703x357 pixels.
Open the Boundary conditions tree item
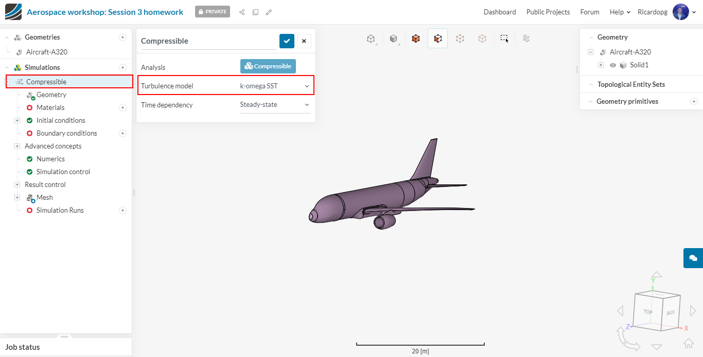tap(67, 133)
